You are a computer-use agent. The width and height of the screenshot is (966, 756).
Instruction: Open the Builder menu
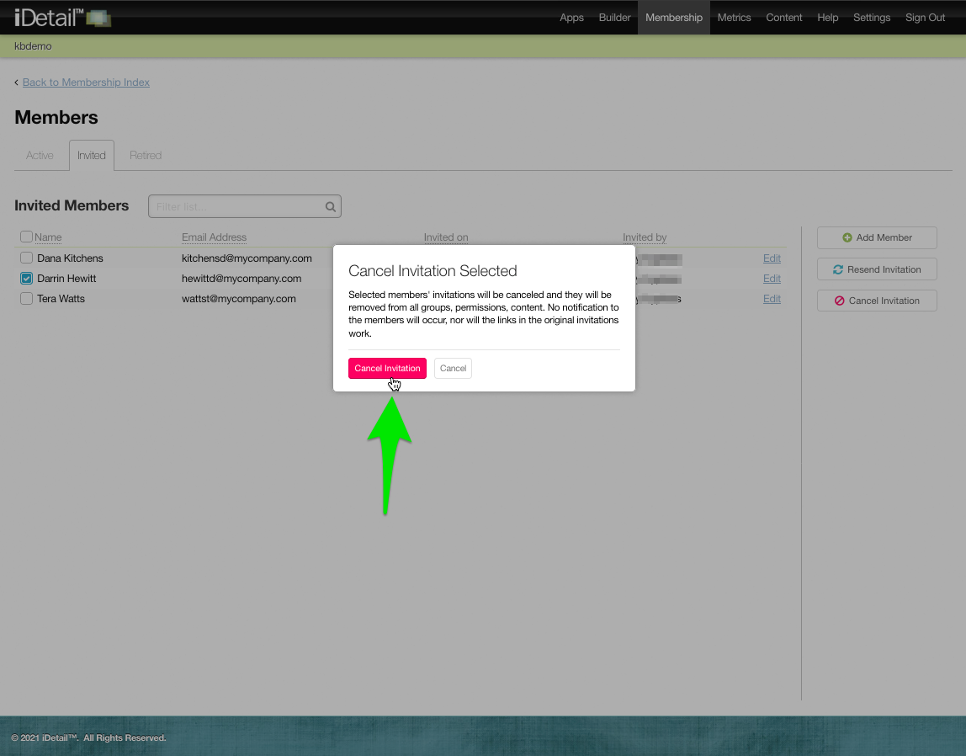tap(614, 17)
